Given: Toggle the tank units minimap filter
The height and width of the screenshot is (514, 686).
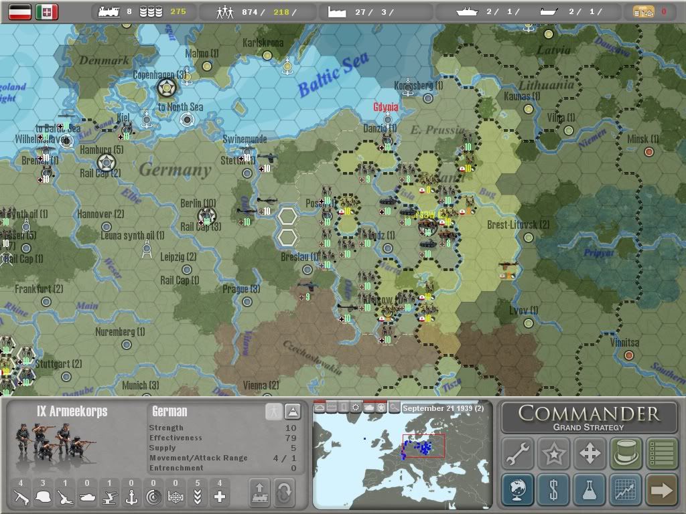Looking at the screenshot, I should [369, 408].
